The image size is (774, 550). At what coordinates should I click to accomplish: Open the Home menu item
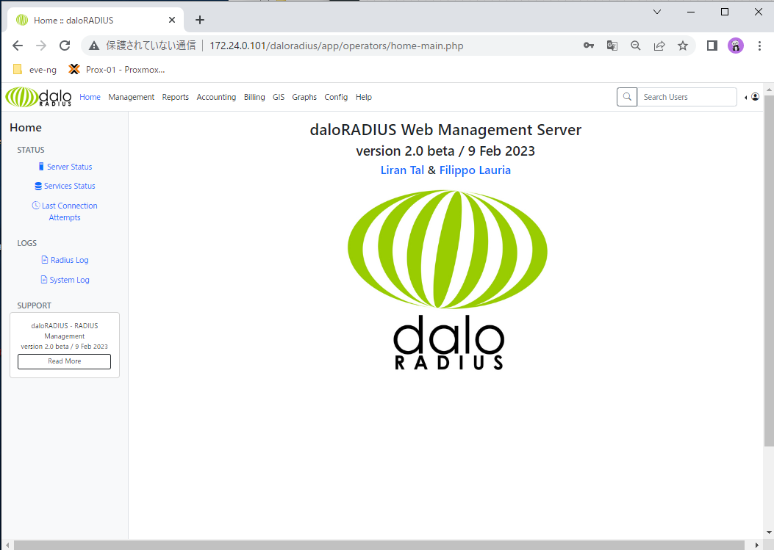point(90,97)
